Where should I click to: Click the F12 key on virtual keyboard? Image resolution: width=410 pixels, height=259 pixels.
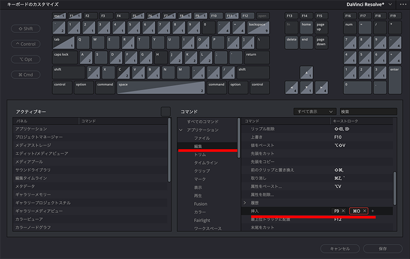[x=248, y=16]
